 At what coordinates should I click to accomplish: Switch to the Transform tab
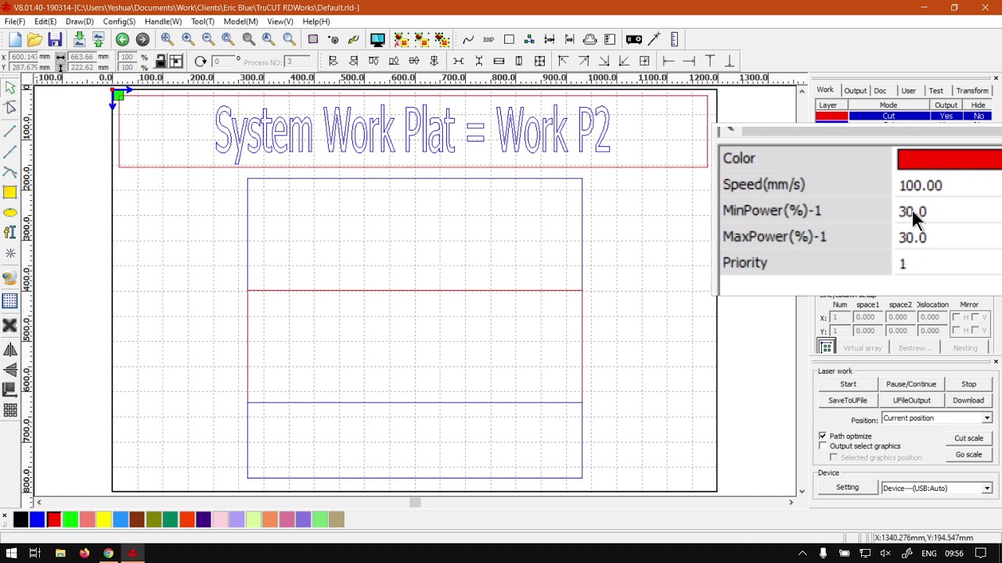pyautogui.click(x=972, y=91)
